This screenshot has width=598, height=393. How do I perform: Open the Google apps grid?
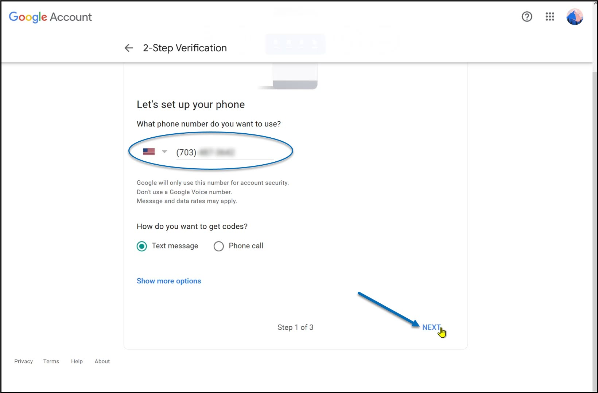[x=550, y=17]
